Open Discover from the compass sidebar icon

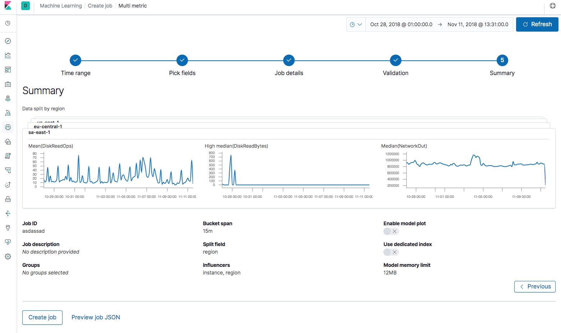[x=8, y=41]
